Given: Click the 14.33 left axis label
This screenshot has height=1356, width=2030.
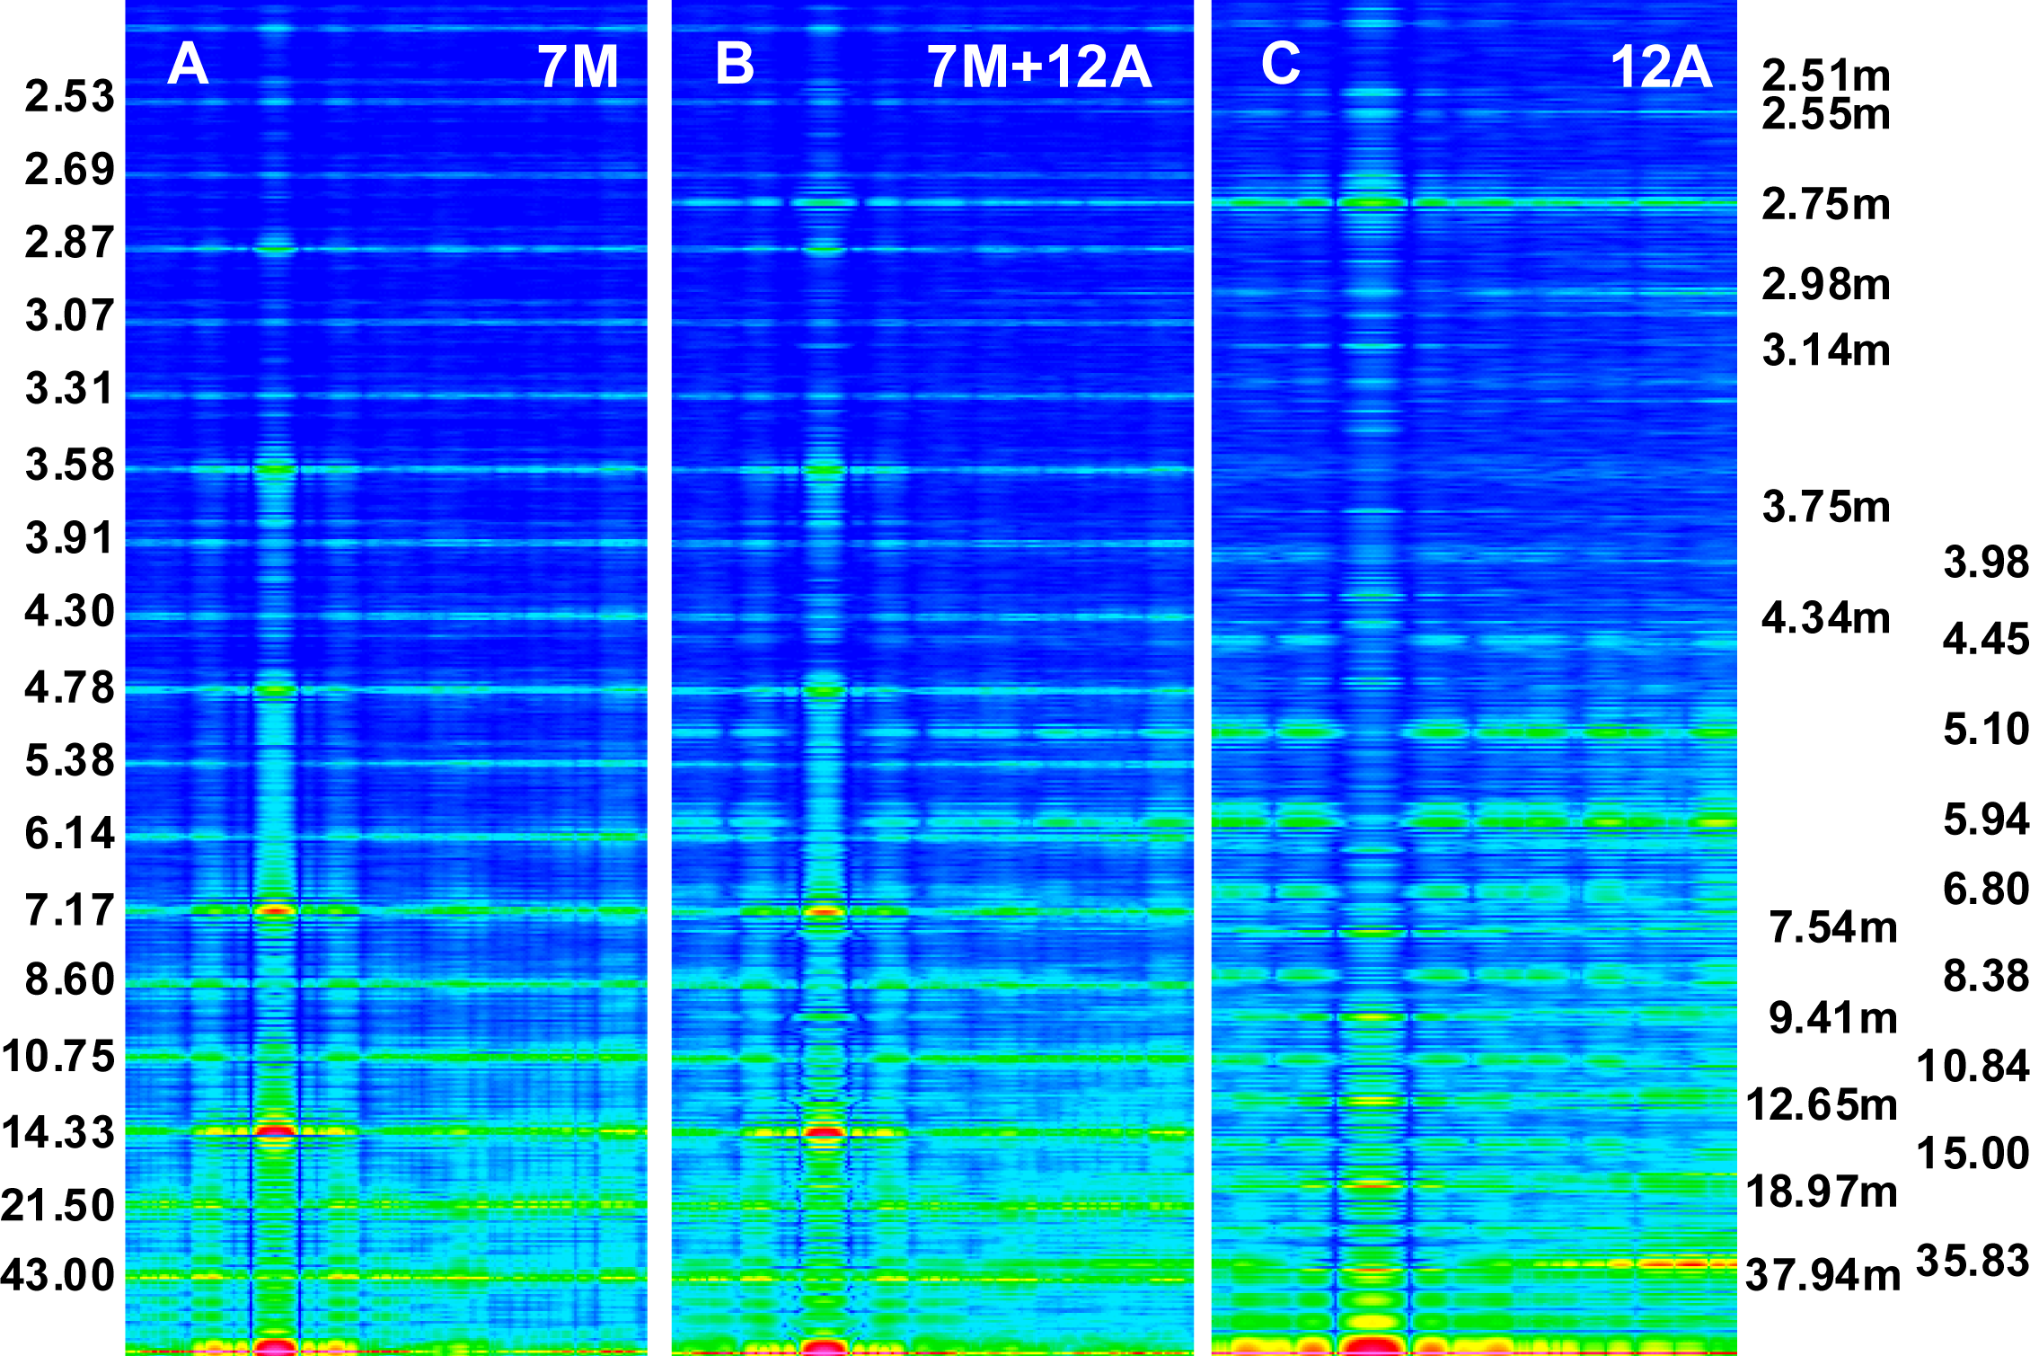Looking at the screenshot, I should pyautogui.click(x=58, y=1132).
